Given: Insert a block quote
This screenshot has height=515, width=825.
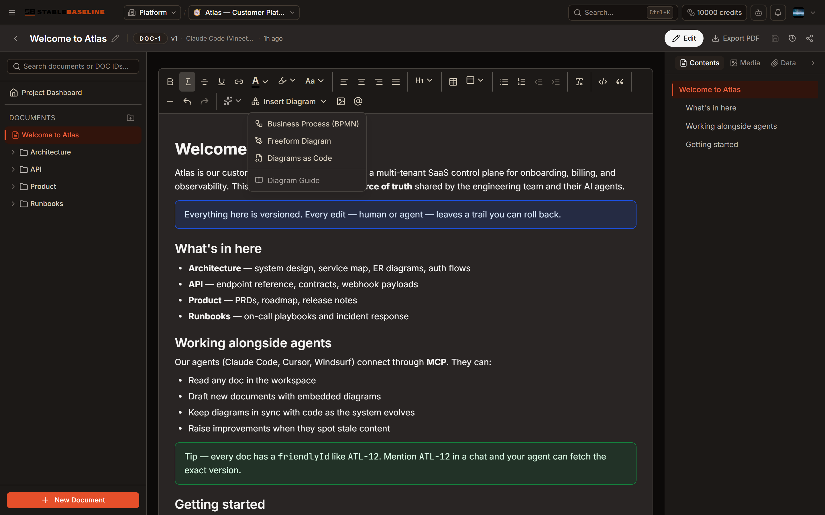Looking at the screenshot, I should coord(620,82).
